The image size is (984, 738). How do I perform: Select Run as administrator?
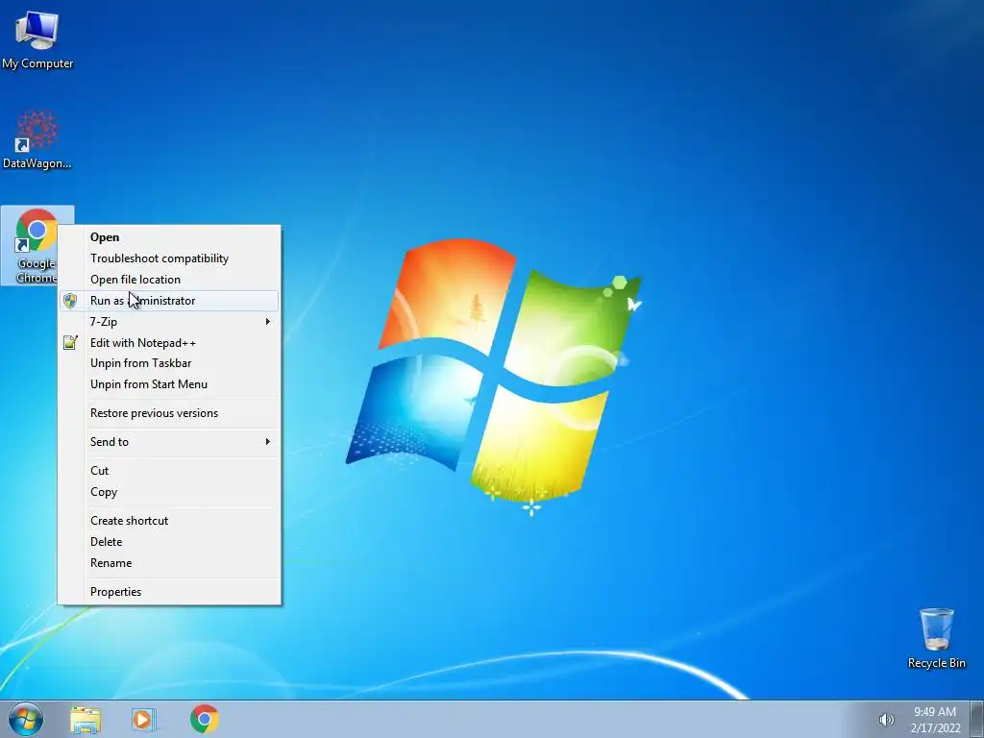169,301
